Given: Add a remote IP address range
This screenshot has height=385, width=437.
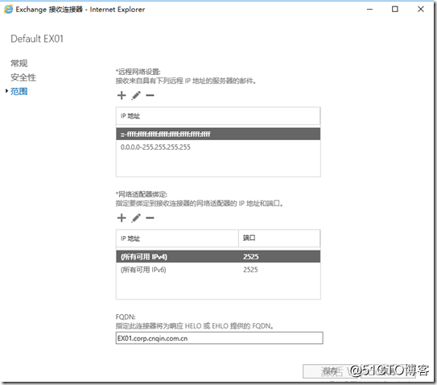Looking at the screenshot, I should (x=122, y=96).
